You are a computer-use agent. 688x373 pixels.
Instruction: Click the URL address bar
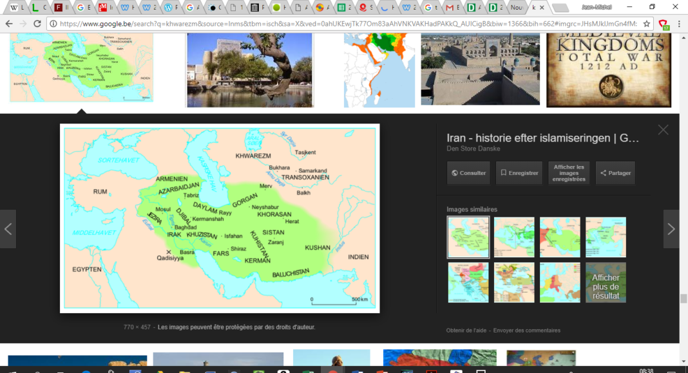coord(348,24)
